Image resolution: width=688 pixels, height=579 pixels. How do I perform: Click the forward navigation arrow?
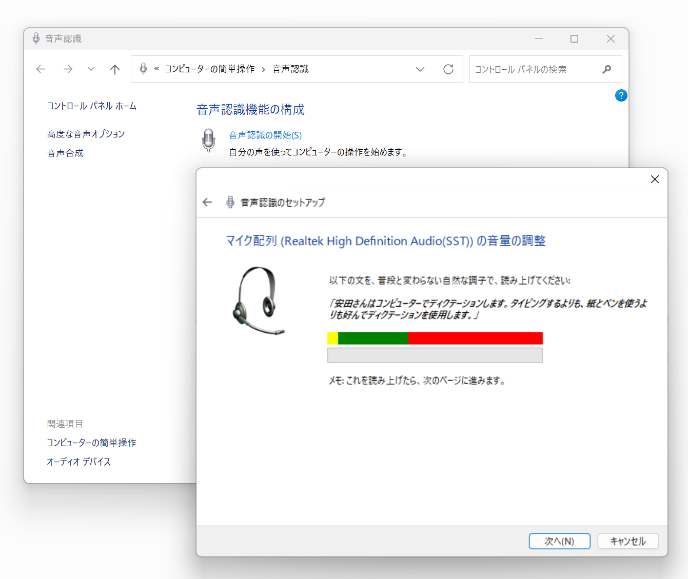tap(68, 69)
